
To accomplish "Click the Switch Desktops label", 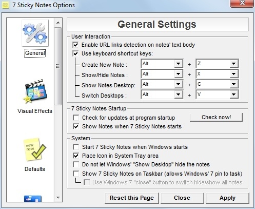I will coord(104,96).
